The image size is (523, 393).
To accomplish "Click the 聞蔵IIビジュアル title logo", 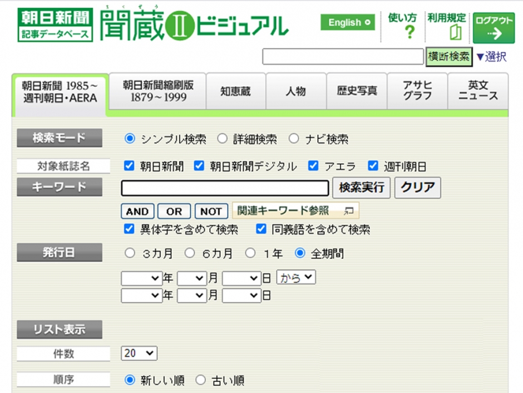I will tap(194, 24).
